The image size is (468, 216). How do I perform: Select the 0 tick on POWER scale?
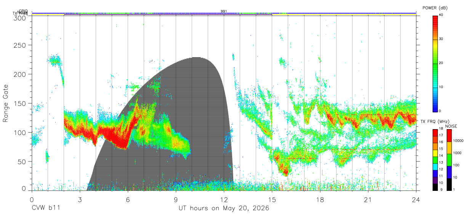440,111
